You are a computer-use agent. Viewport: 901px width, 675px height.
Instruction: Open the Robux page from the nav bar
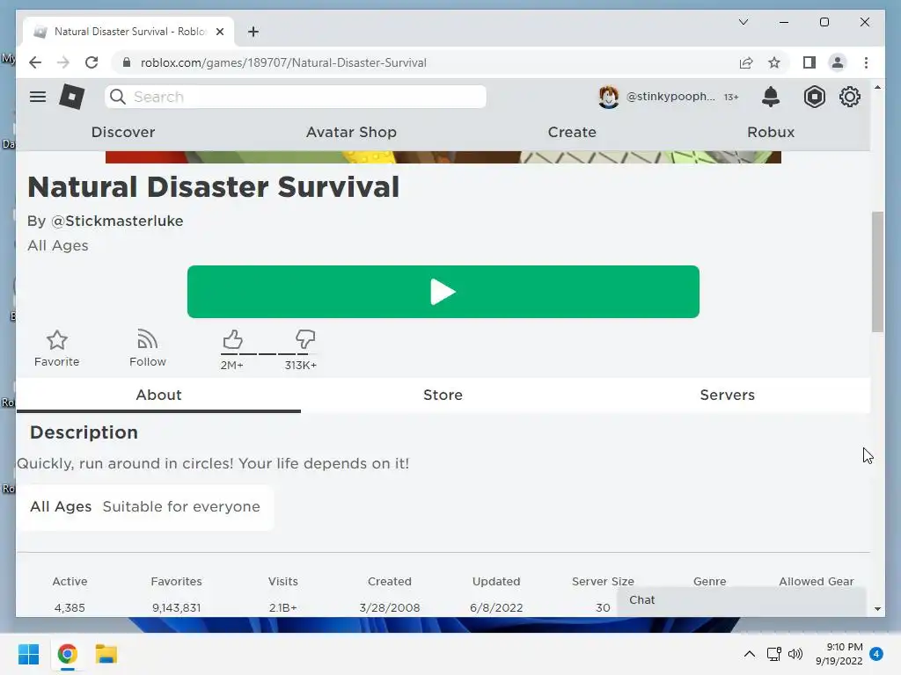[771, 132]
